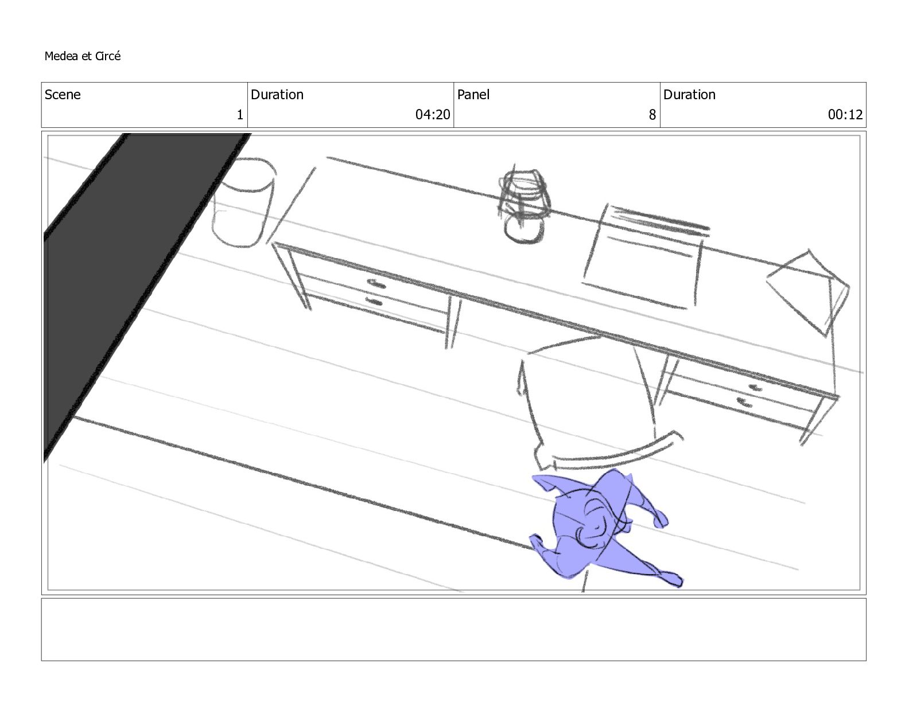The width and height of the screenshot is (909, 702).
Task: Click the scene duration value '04:20'
Action: 433,115
